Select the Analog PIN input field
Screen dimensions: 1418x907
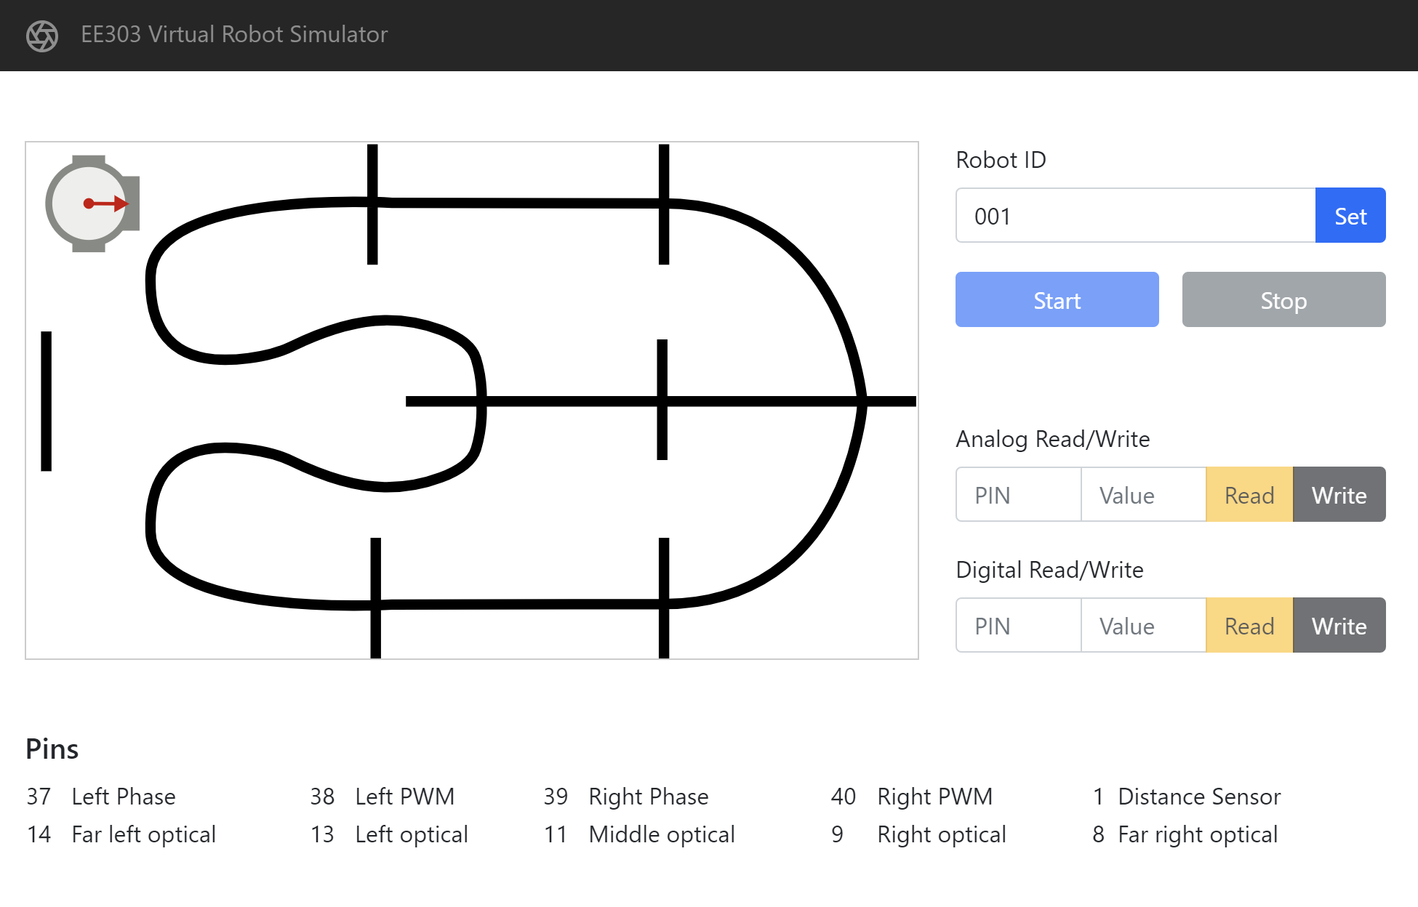[1018, 493]
